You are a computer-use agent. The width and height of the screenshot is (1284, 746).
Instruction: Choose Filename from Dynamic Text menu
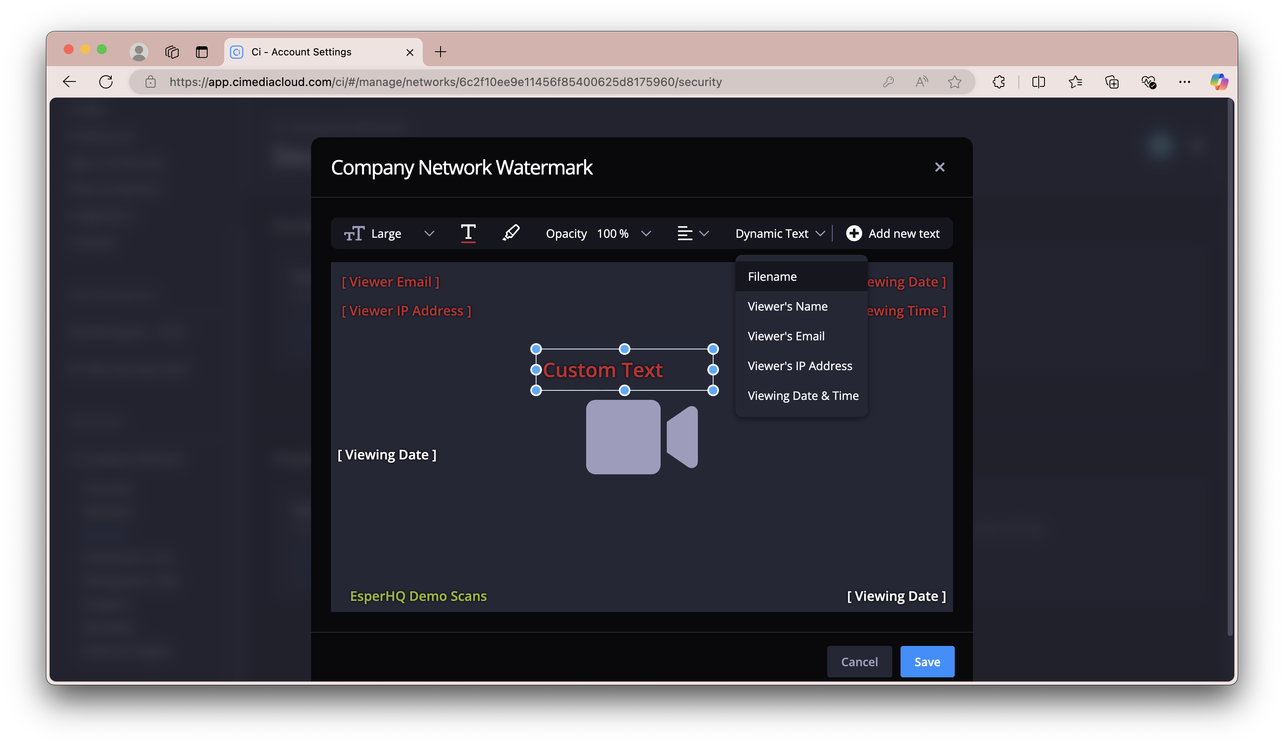click(801, 277)
